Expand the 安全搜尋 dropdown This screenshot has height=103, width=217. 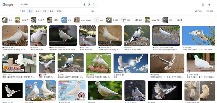(x=211, y=11)
